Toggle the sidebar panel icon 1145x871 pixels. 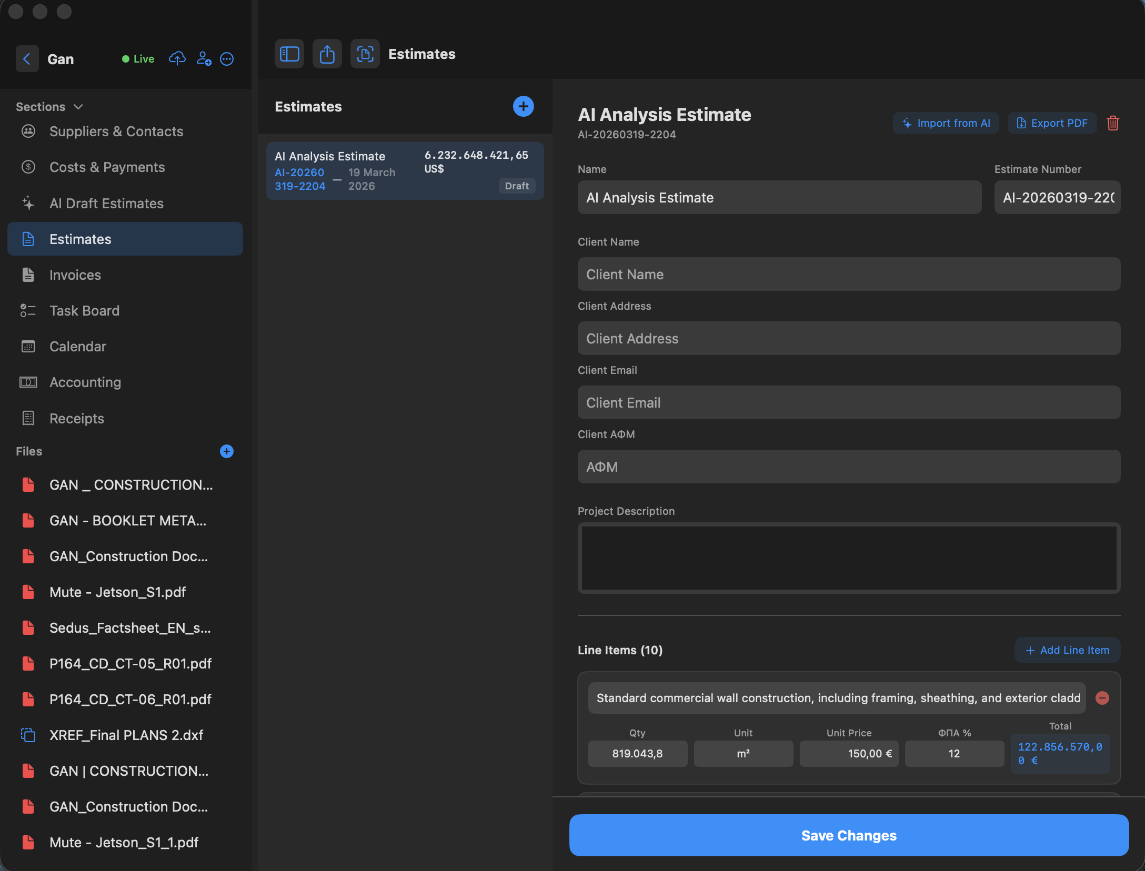point(289,54)
